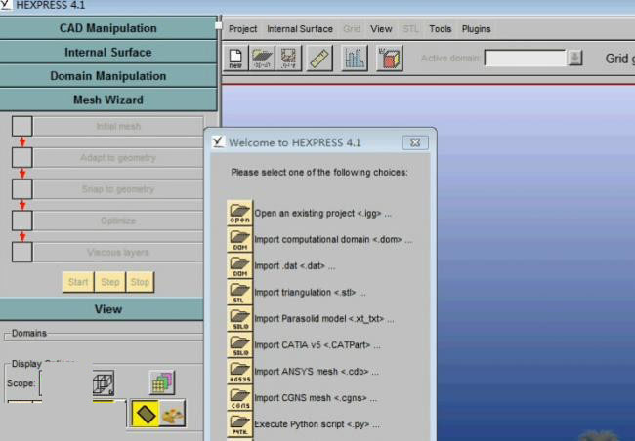635x441 pixels.
Task: Select 'Execute Python script <.py>' text
Action: pos(317,424)
